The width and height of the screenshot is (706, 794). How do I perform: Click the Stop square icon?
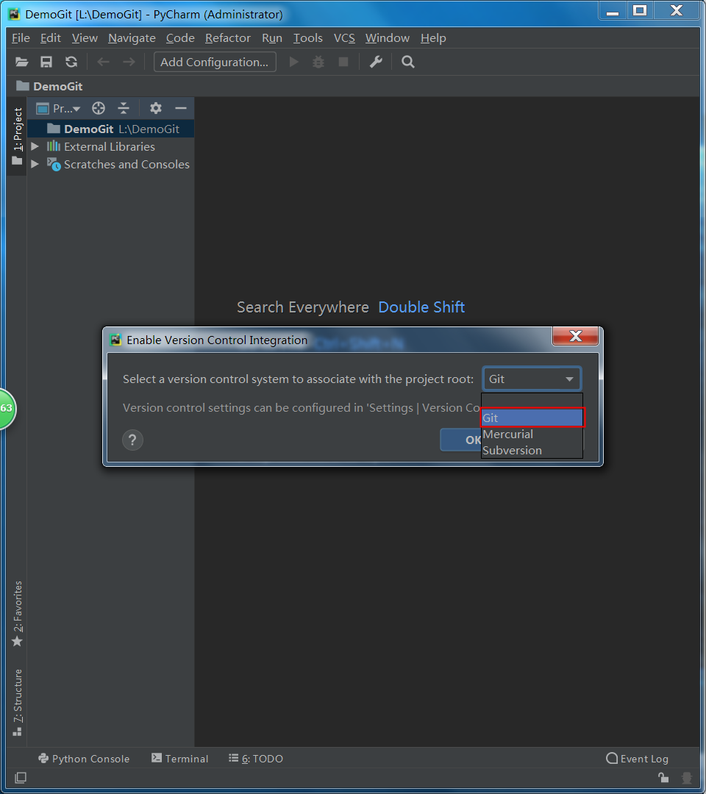[343, 62]
